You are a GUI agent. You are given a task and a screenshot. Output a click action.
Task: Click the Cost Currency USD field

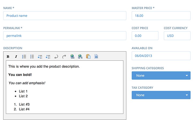coord(177,36)
